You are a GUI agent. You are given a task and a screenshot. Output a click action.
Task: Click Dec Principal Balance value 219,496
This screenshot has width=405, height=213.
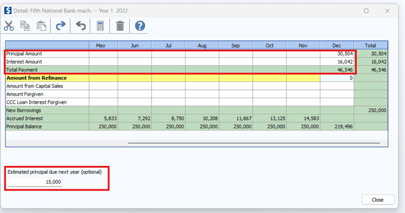(x=337, y=126)
